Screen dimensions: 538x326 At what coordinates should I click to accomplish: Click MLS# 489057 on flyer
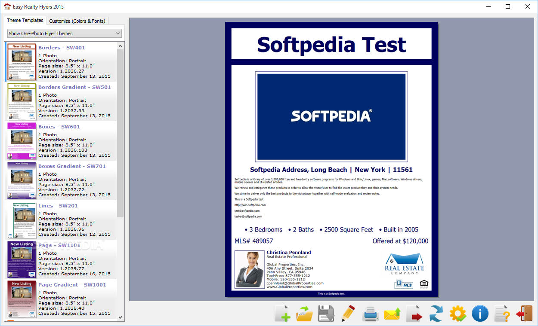[254, 241]
